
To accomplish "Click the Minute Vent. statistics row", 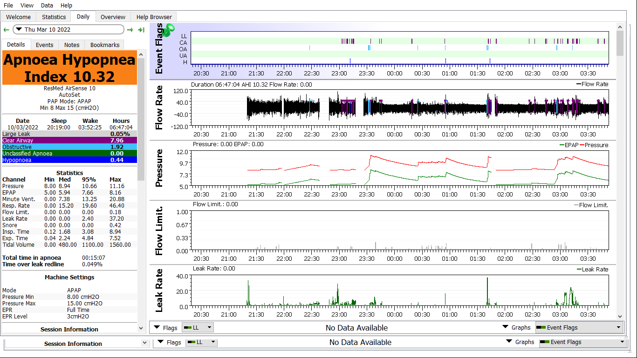I will pos(70,199).
